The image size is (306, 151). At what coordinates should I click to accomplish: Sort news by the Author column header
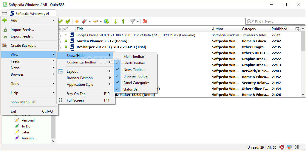coord(226,29)
